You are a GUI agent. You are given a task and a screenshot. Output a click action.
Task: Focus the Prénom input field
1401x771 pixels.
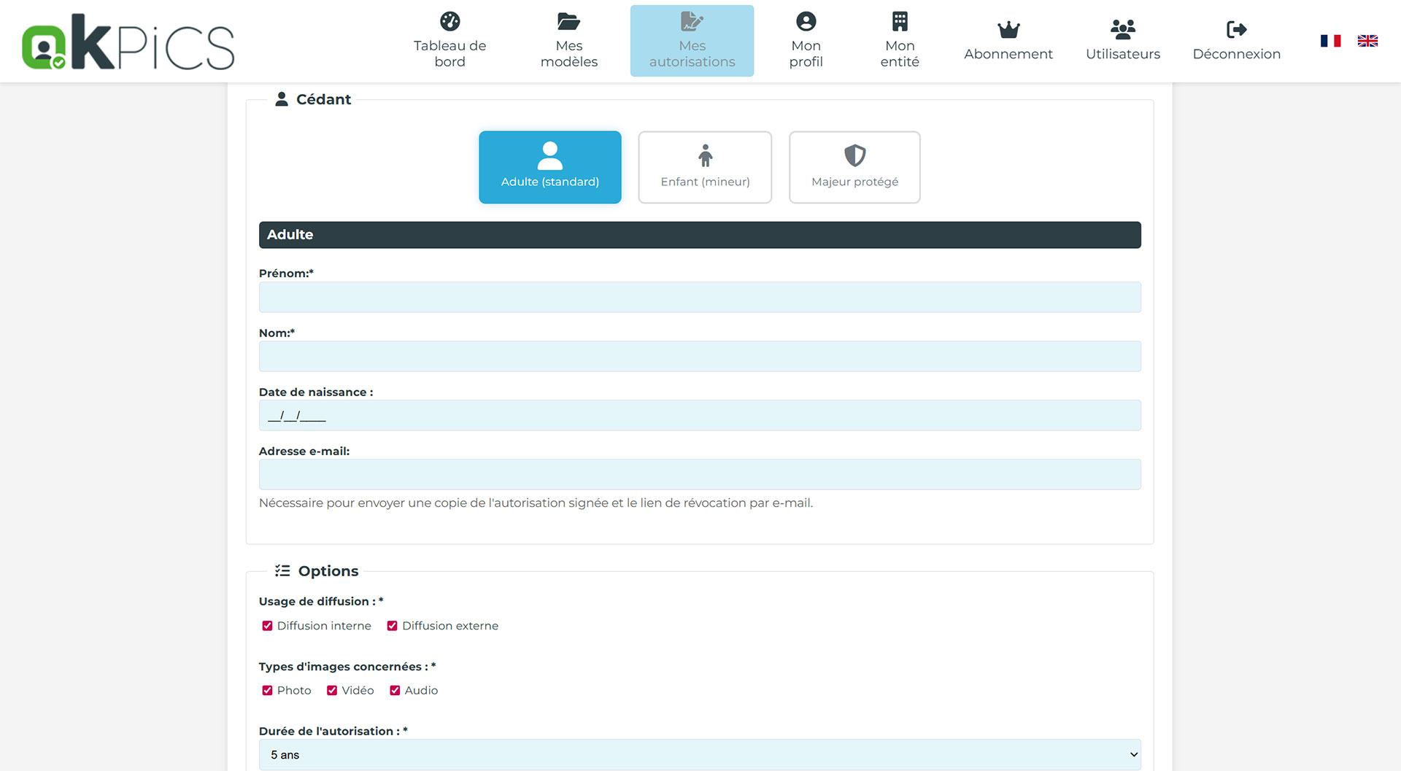tap(700, 298)
